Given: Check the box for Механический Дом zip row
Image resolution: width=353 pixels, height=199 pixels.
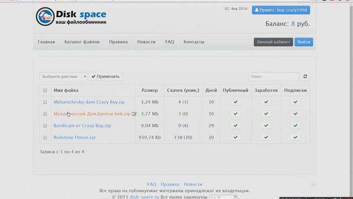Looking at the screenshot, I should tap(45, 114).
